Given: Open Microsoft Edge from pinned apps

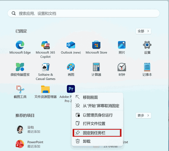Looking at the screenshot, I should 20,47.
